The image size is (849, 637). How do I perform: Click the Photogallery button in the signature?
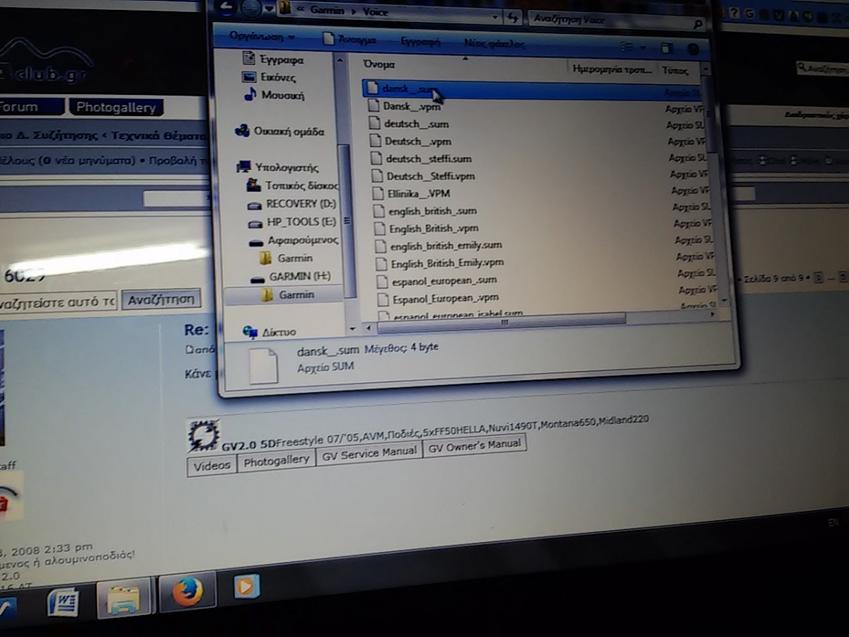click(x=276, y=461)
